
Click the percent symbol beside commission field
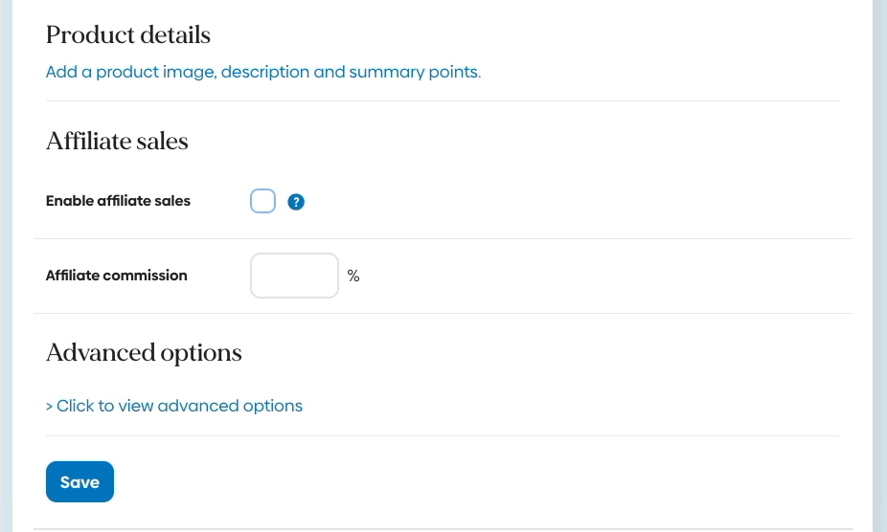tap(353, 276)
